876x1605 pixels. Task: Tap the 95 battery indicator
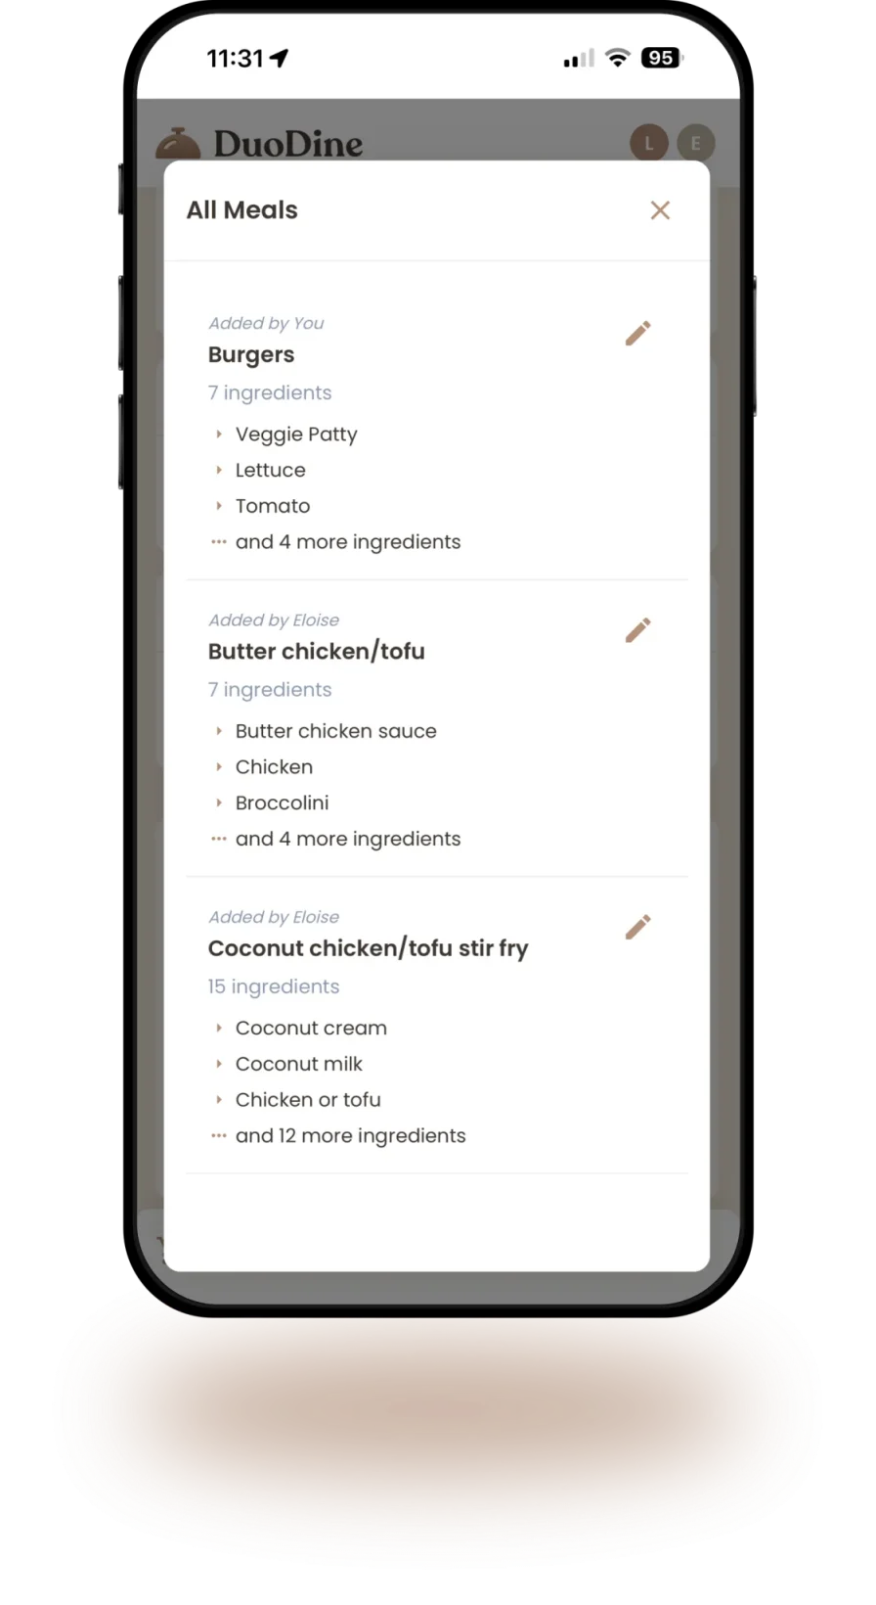[660, 58]
